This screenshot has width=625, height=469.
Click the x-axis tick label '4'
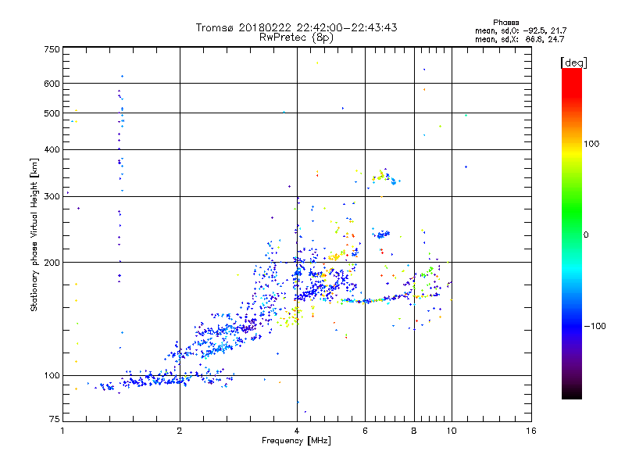click(297, 431)
